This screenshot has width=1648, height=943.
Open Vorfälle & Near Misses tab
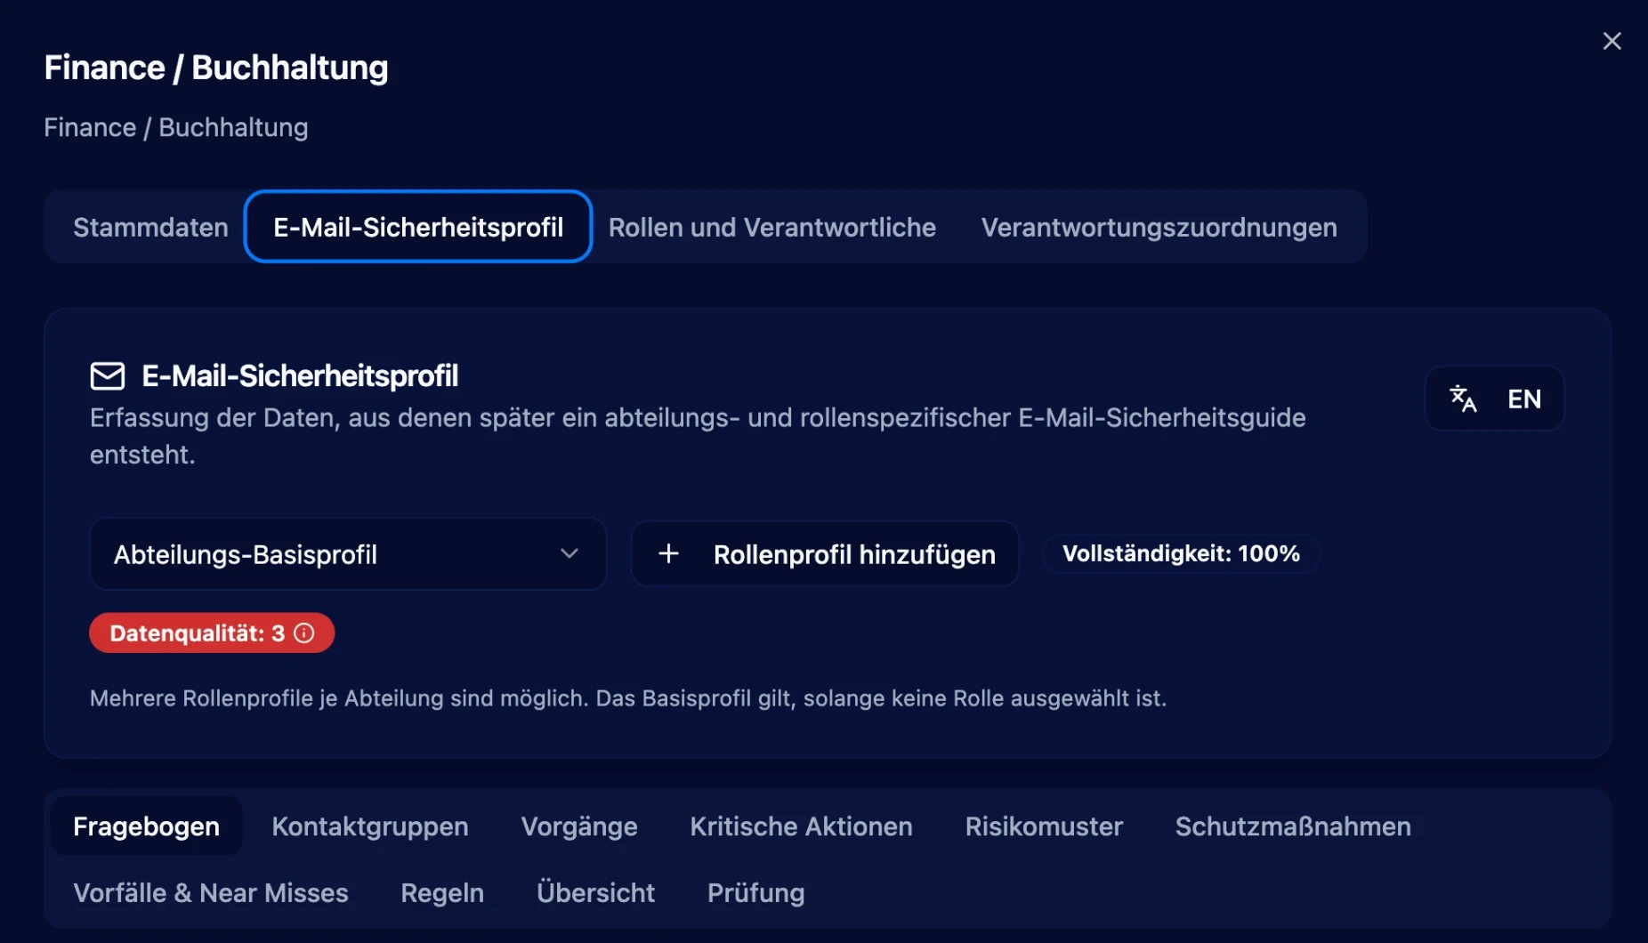tap(211, 892)
